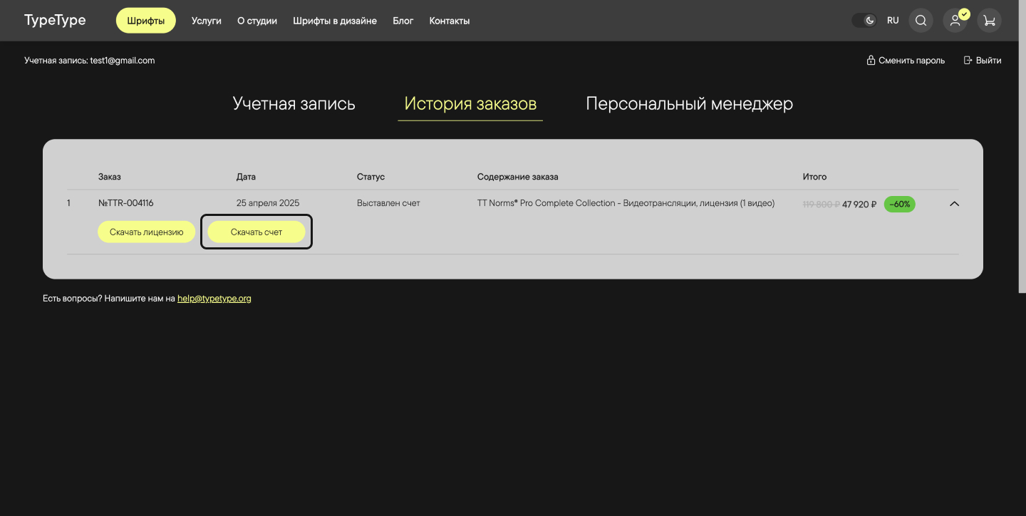Open the shopping cart icon
This screenshot has width=1026, height=516.
pyautogui.click(x=990, y=21)
